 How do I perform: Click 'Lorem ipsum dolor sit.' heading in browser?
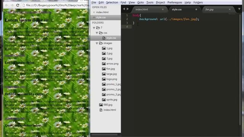click(27, 20)
